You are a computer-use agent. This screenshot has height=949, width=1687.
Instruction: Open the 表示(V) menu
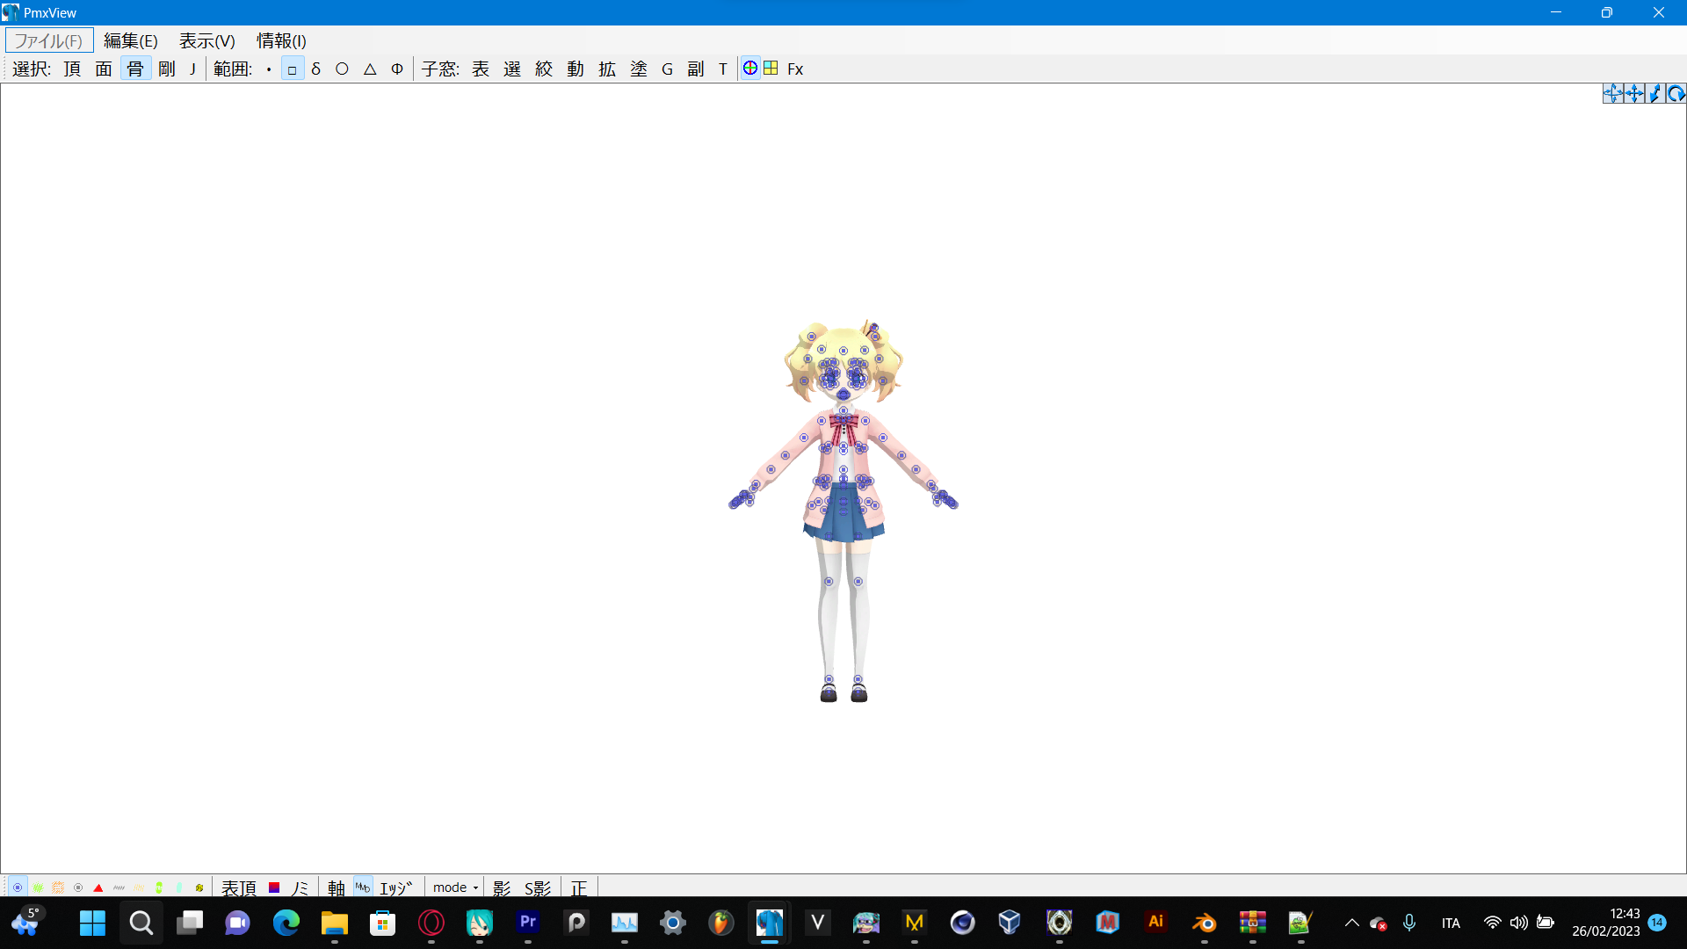pos(206,40)
